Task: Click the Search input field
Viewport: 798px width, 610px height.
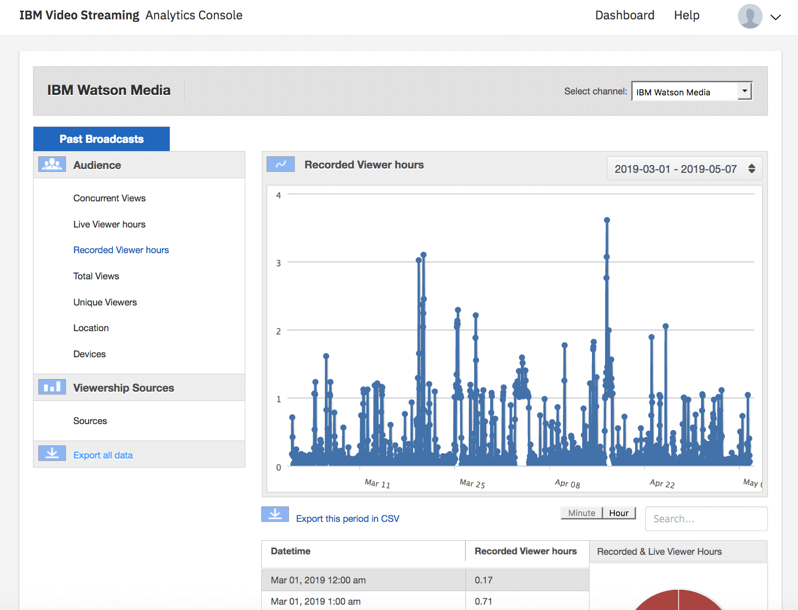Action: [x=706, y=519]
